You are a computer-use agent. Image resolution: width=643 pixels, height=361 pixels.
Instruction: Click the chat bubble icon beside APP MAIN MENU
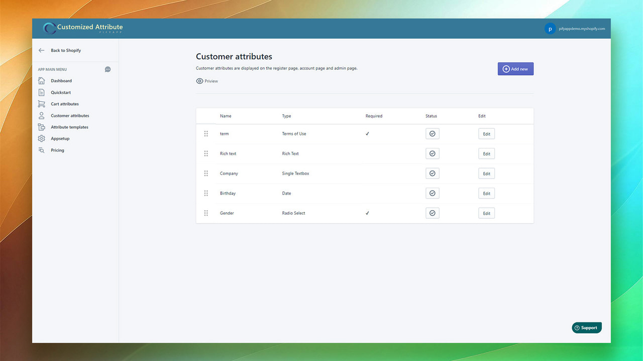[x=108, y=69]
